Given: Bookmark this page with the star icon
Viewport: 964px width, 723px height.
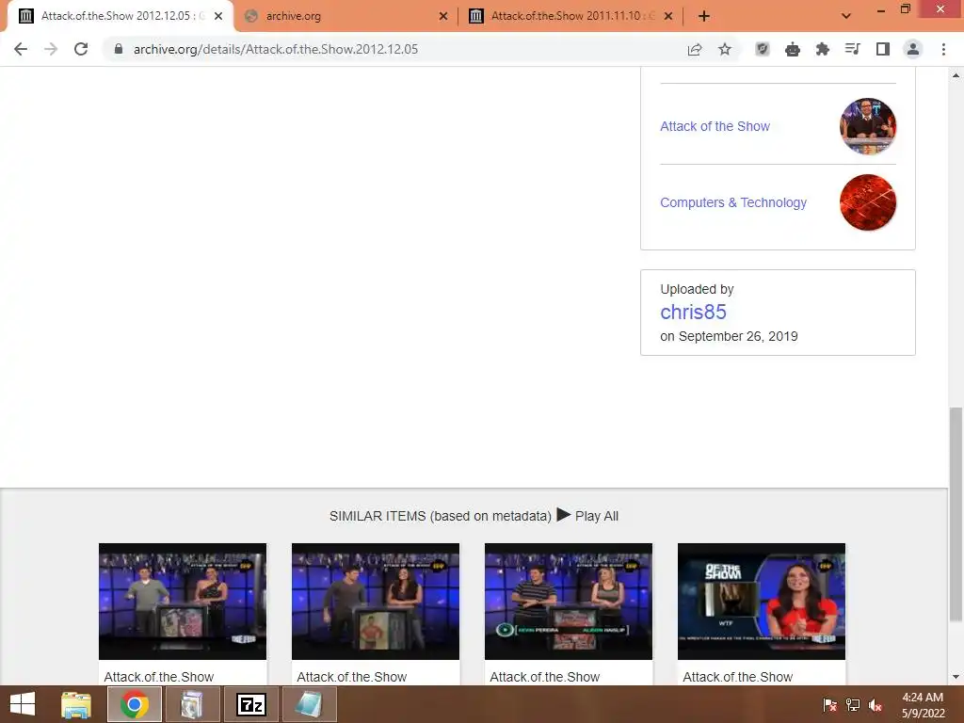Looking at the screenshot, I should (725, 49).
